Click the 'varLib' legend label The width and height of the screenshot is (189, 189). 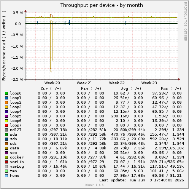click(x=17, y=162)
